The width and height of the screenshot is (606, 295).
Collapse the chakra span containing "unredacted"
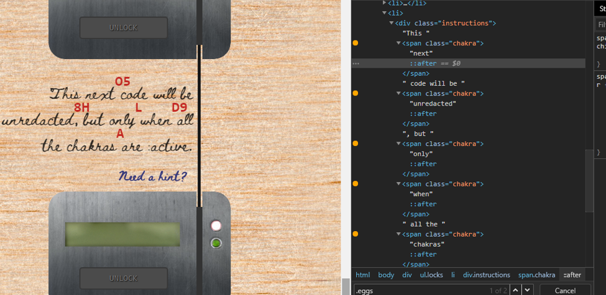[x=399, y=94]
